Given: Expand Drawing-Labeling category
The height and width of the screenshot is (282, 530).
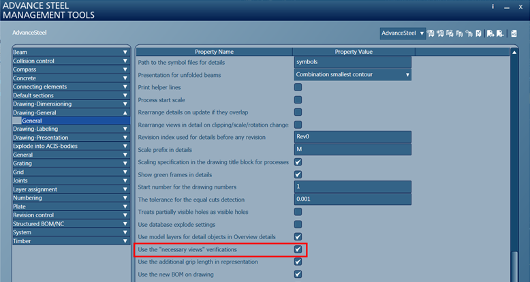Looking at the screenshot, I should click(x=72, y=129).
